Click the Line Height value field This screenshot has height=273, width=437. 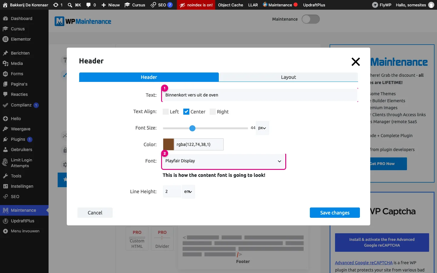[x=172, y=192]
